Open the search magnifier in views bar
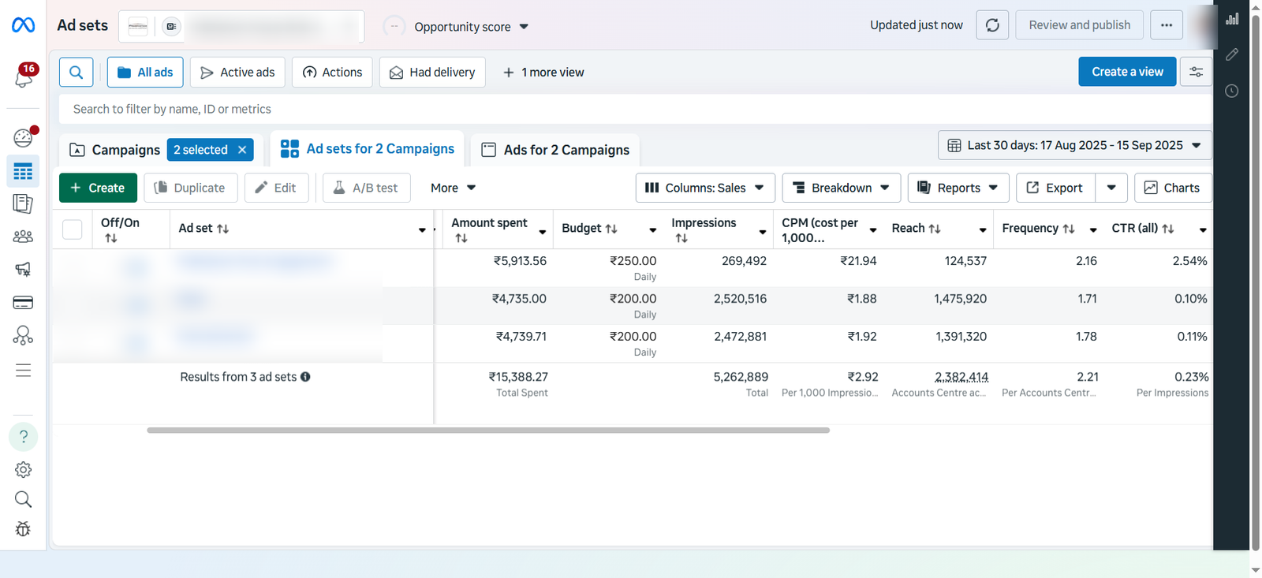The width and height of the screenshot is (1262, 578). tap(77, 73)
